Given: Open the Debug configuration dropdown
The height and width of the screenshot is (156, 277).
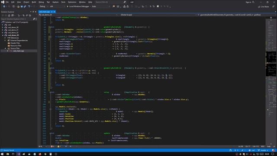Looking at the screenshot, I should coord(43,6).
